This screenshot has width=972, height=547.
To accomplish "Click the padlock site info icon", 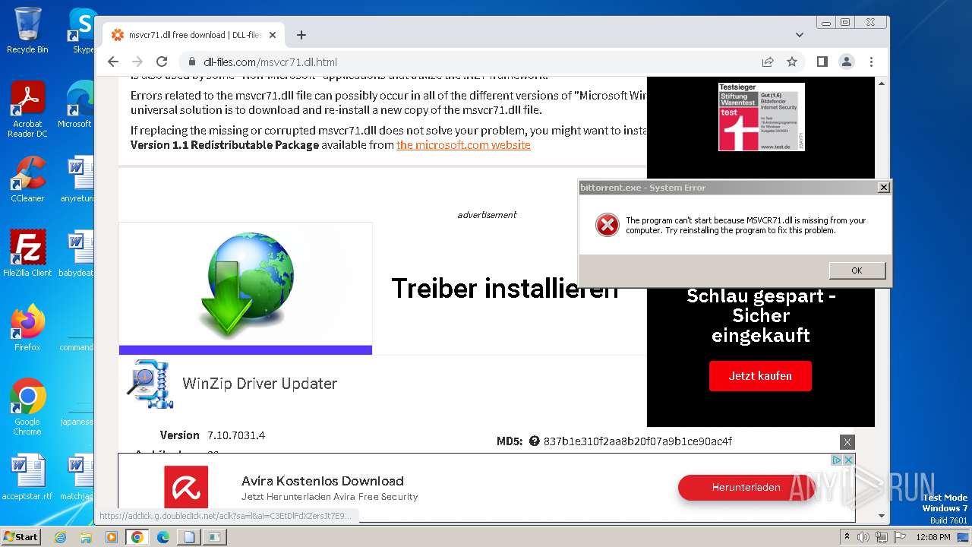I will coord(192,62).
